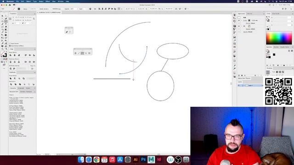Screen dimensions: 294x165
Task: Open the Effect menu
Action: 48,1
